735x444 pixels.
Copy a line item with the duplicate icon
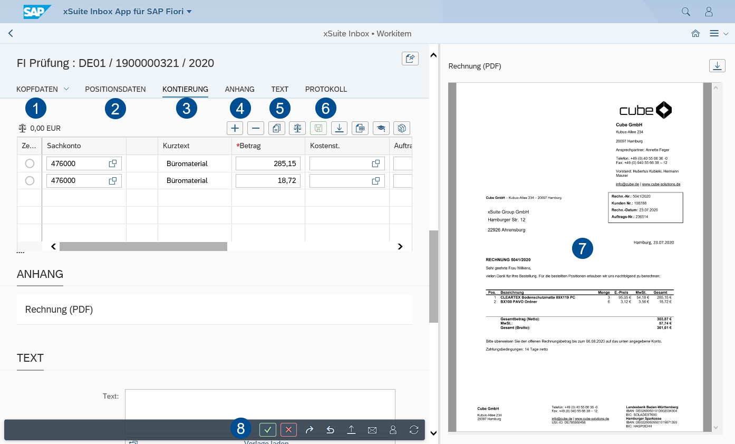click(276, 128)
